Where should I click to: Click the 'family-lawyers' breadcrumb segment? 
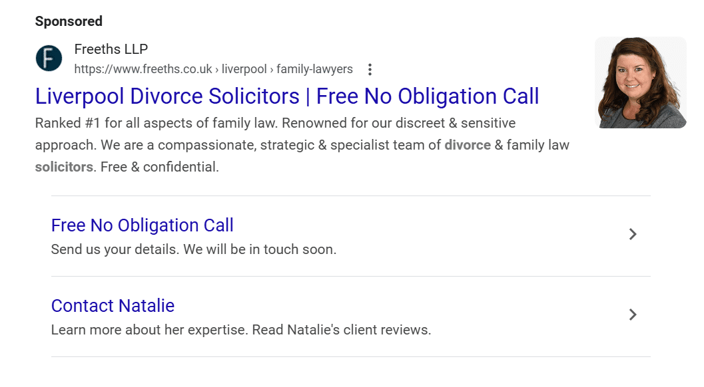click(x=314, y=69)
